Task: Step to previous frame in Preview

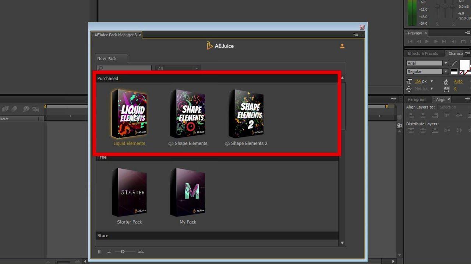Action: coord(419,42)
